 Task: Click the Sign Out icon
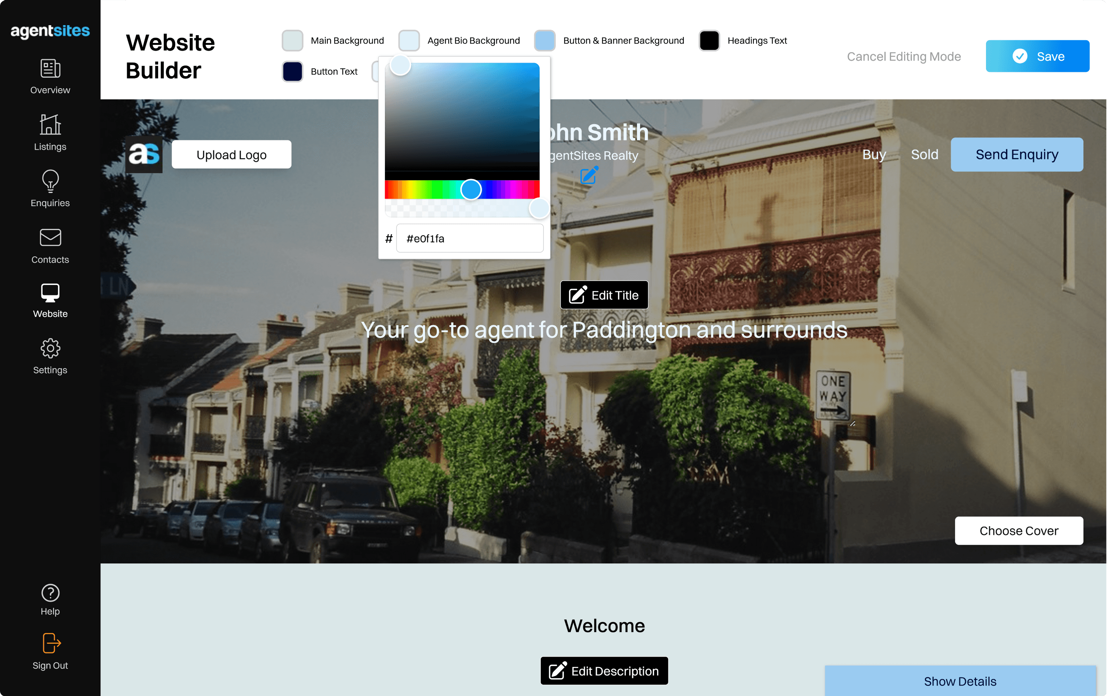pyautogui.click(x=50, y=643)
